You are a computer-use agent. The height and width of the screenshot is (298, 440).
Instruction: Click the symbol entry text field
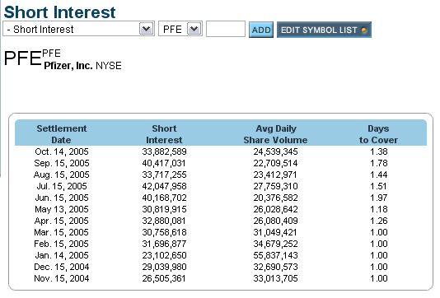click(x=226, y=29)
